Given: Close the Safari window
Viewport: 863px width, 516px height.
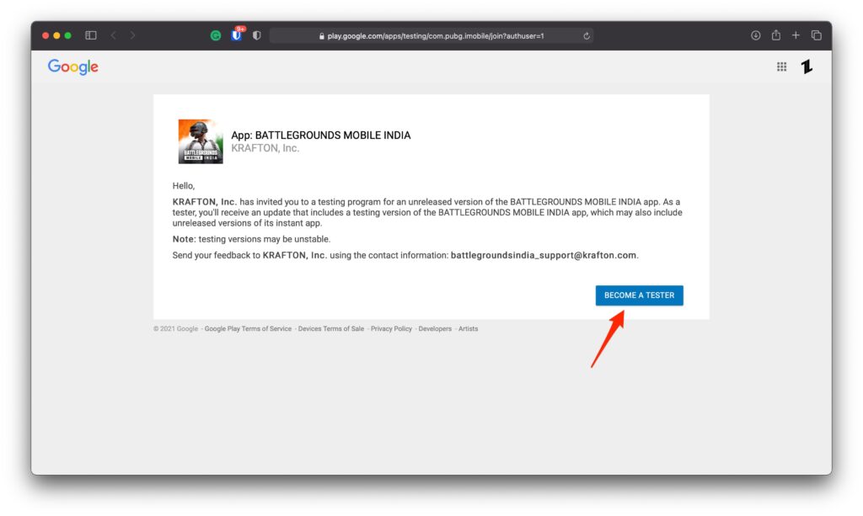Looking at the screenshot, I should click(46, 35).
